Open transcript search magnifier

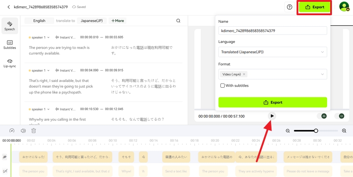click(178, 21)
